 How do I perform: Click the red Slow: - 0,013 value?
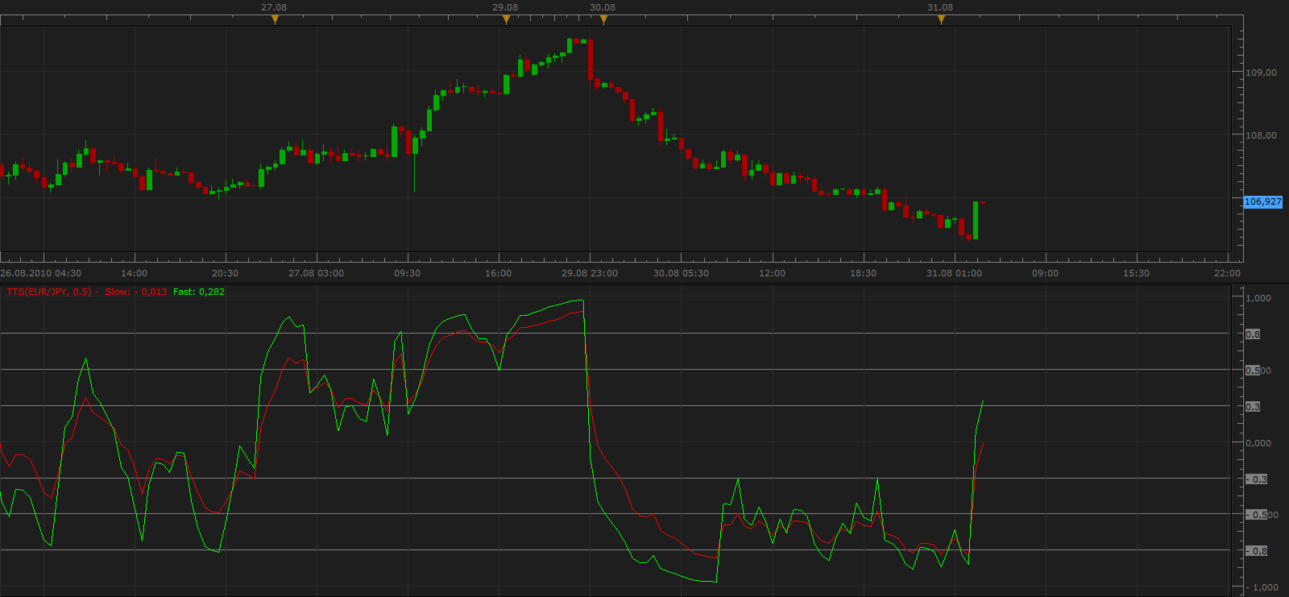coord(136,292)
